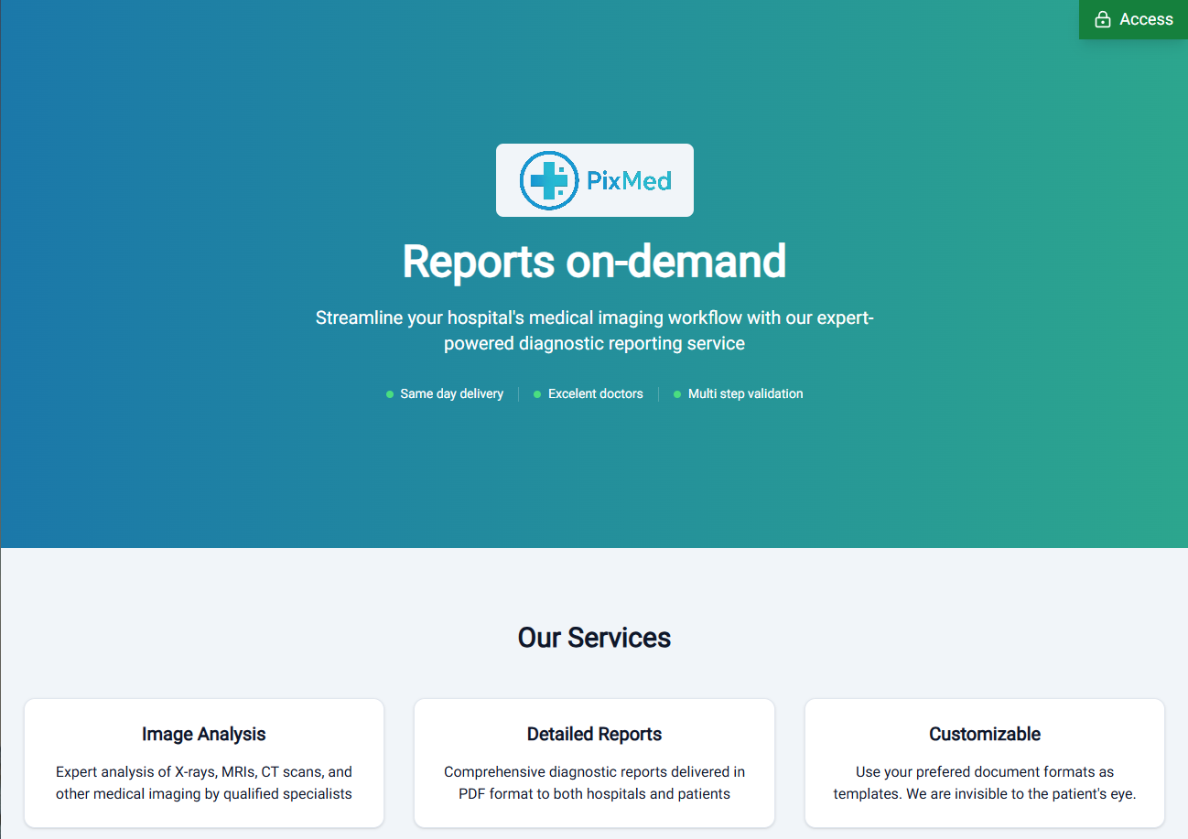Click the Customizable templates description text
Screen dimensions: 1188x839
985,782
